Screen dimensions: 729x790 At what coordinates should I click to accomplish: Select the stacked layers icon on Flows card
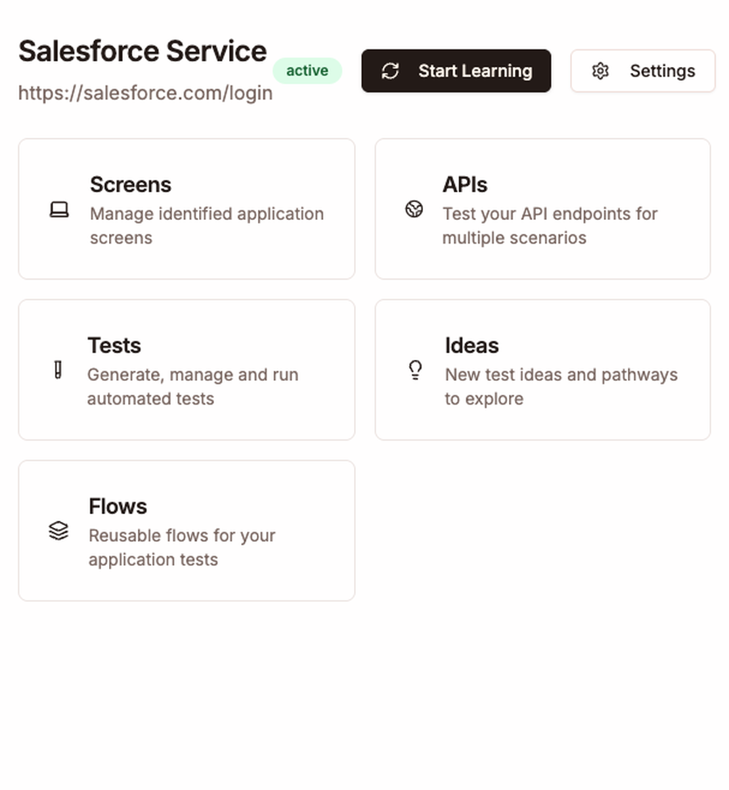[x=59, y=531]
